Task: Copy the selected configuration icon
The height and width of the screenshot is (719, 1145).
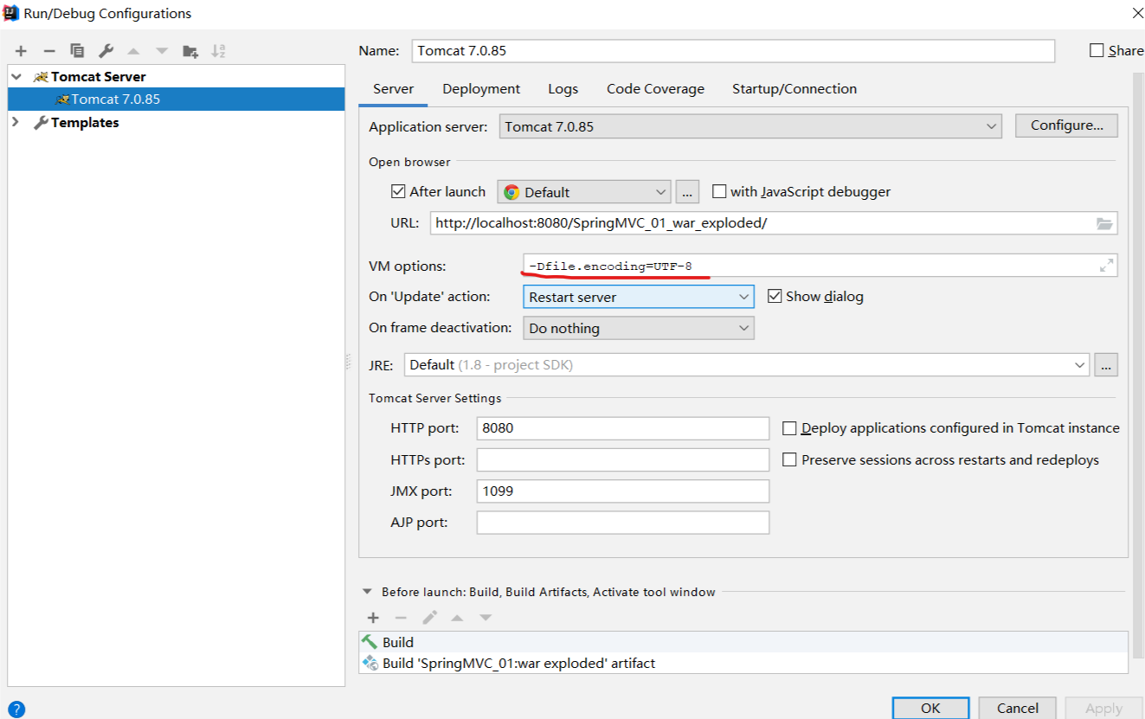Action: tap(77, 51)
